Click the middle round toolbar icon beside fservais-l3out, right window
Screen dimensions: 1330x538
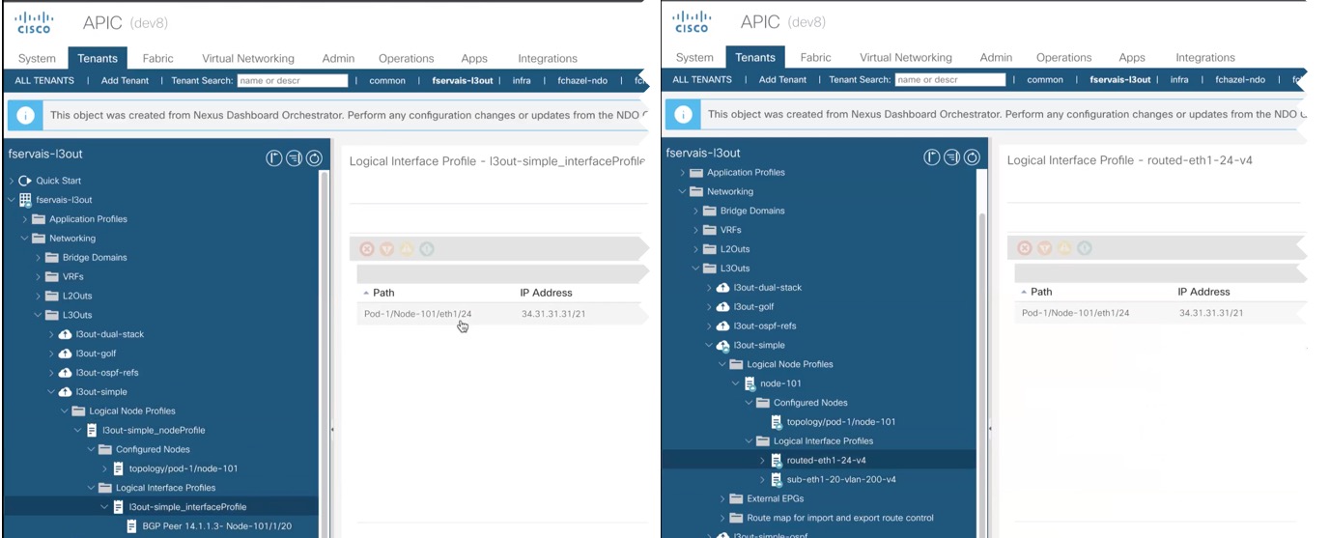(951, 156)
